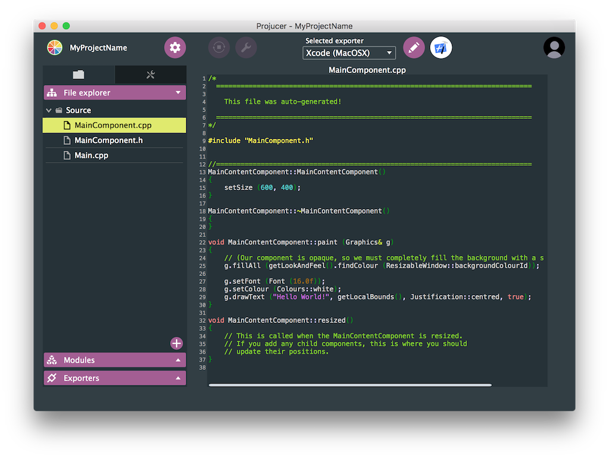
Task: Click the disabled wrench build-tools icon
Action: coord(246,48)
